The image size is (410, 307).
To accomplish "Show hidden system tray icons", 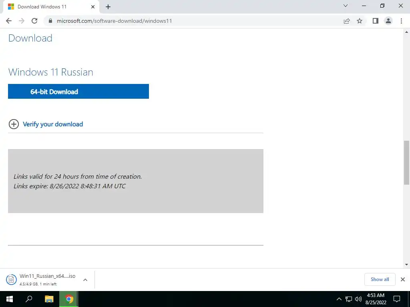I will [x=339, y=299].
